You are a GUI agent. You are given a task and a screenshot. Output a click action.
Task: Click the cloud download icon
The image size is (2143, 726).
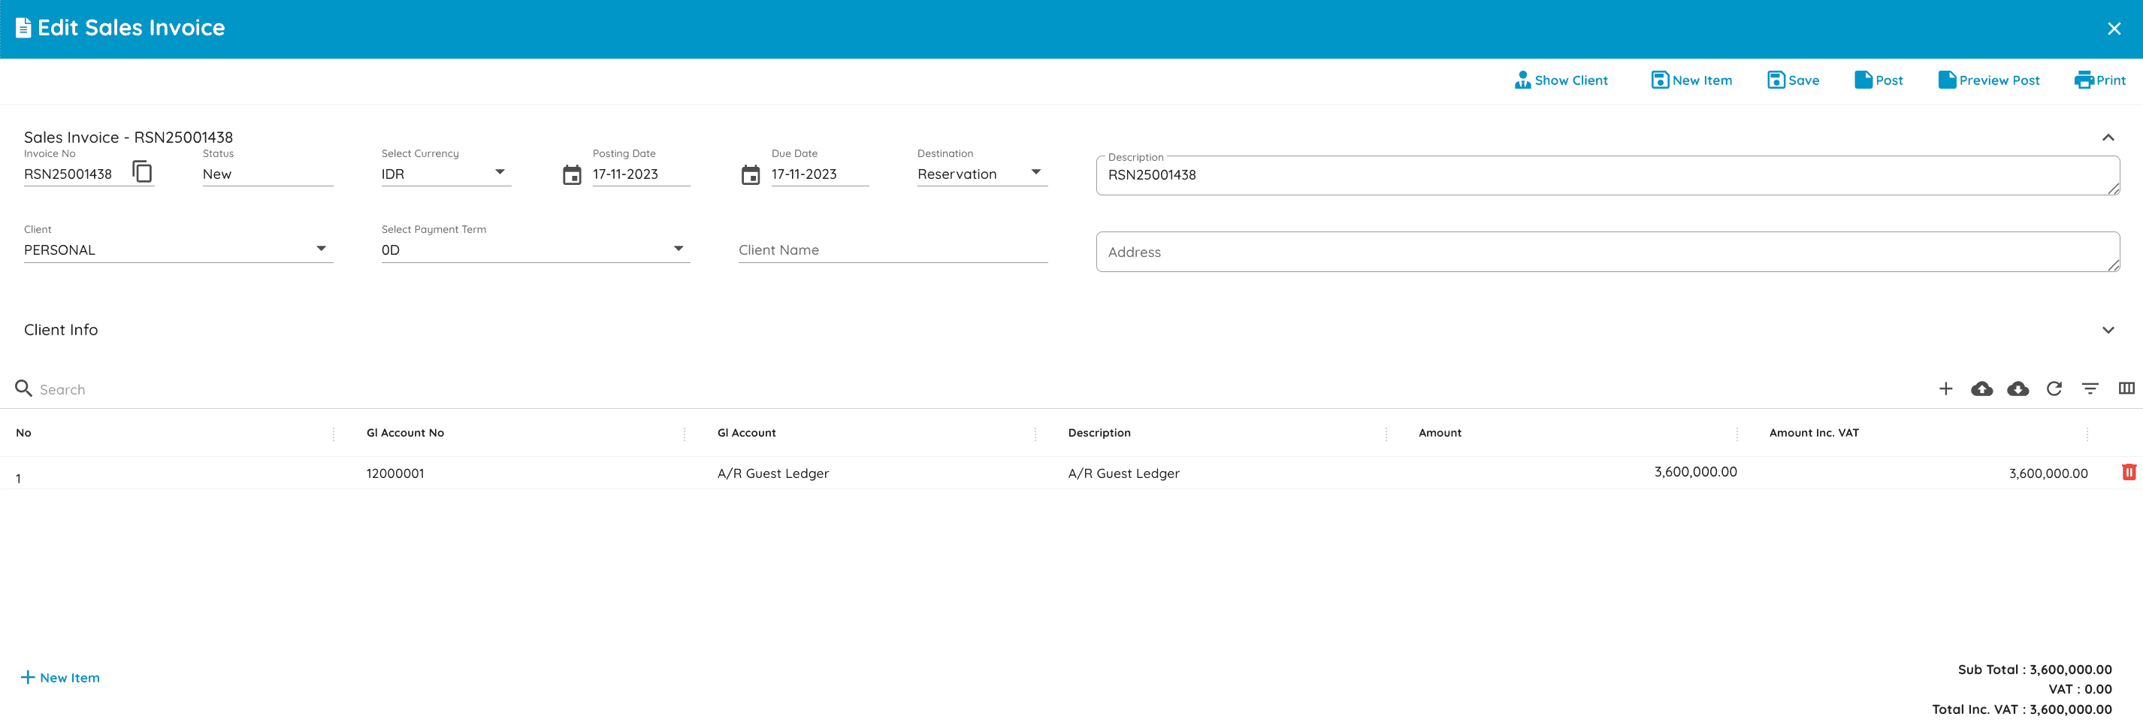click(x=2018, y=389)
